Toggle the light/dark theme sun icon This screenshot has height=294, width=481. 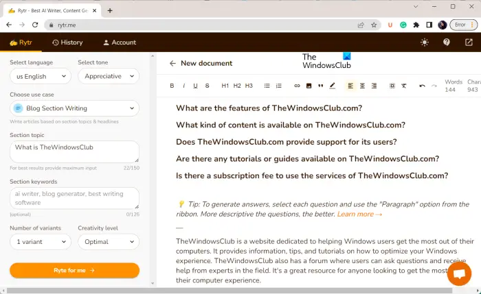[425, 42]
